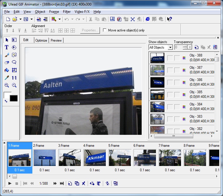This screenshot has height=196, width=223.
Task: Select the Zoom out magnifier
Action: pos(14,85)
